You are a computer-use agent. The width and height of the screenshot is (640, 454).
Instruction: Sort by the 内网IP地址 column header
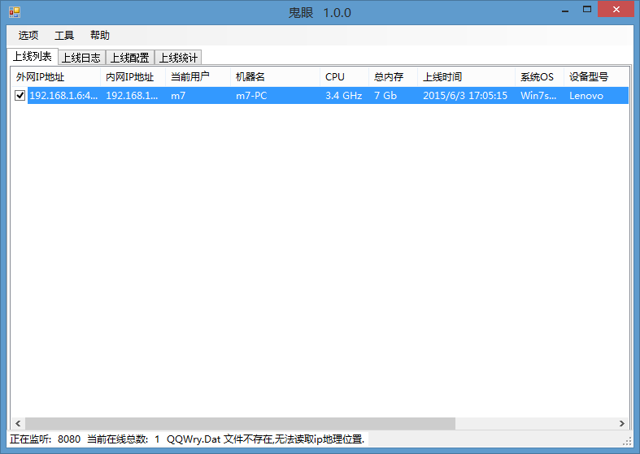pos(133,77)
